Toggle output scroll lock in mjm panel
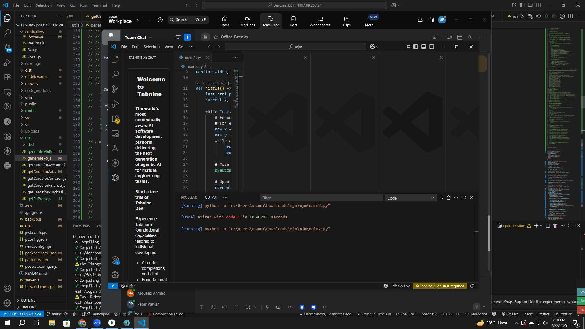 click(448, 198)
